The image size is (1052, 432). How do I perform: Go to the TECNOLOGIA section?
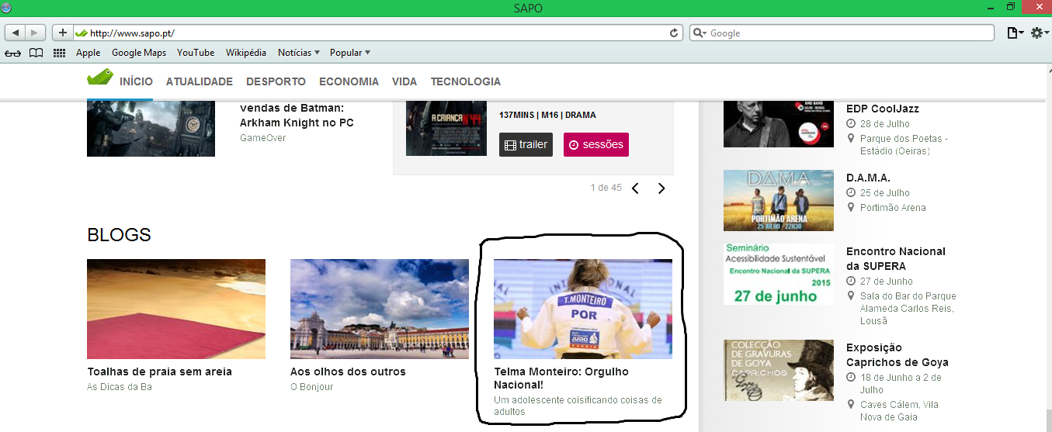[466, 81]
